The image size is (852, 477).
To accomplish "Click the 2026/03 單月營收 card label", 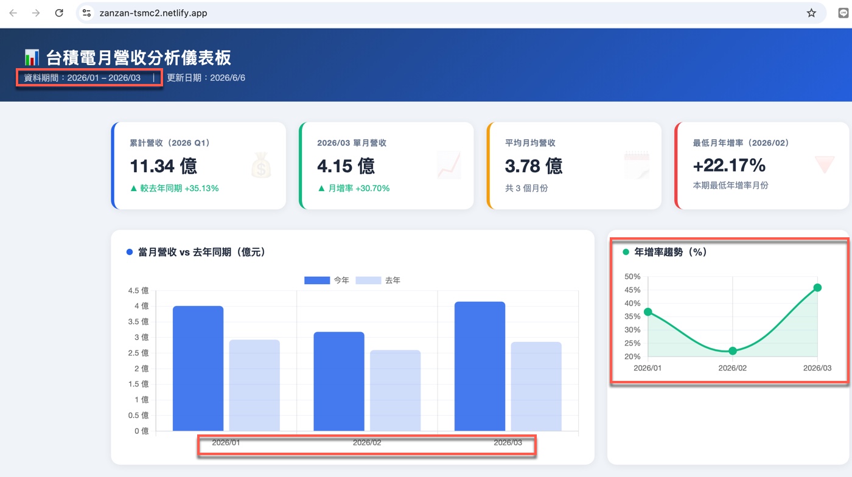I will [x=352, y=143].
